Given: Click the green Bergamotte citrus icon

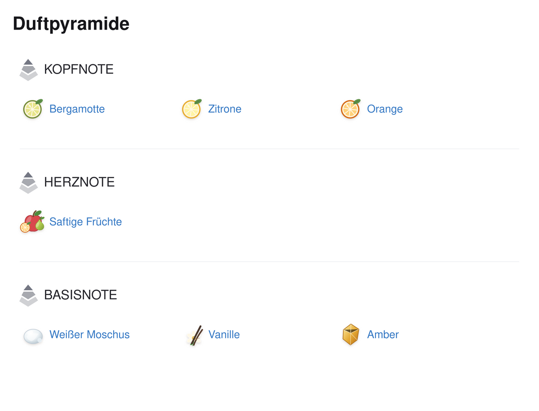Looking at the screenshot, I should coord(33,109).
